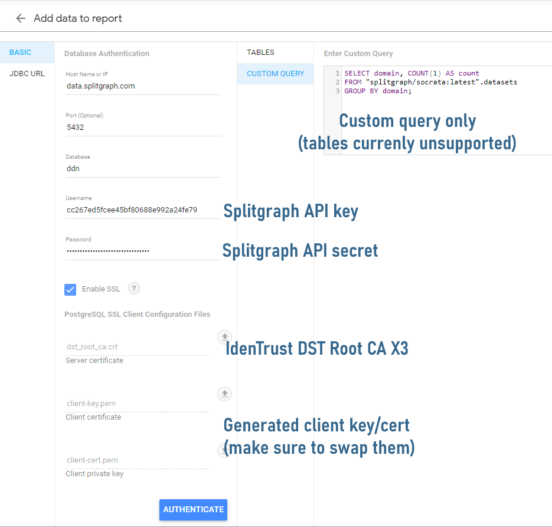Image resolution: width=552 pixels, height=527 pixels.
Task: Choose the dst_root_ca.crt server certificate field
Action: point(138,347)
